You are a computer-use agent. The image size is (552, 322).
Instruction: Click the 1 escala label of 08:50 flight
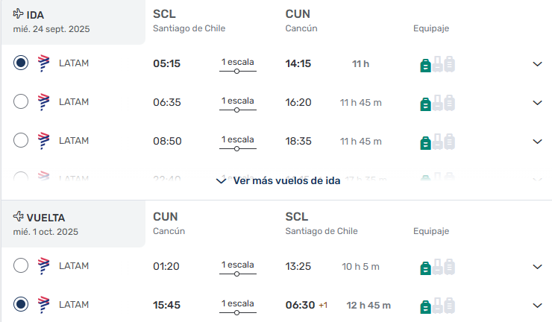click(238, 139)
